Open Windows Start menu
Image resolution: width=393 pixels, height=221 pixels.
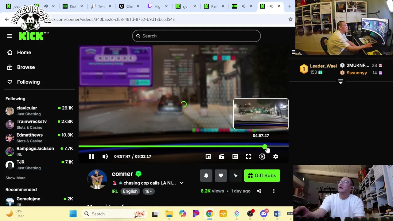click(73, 214)
